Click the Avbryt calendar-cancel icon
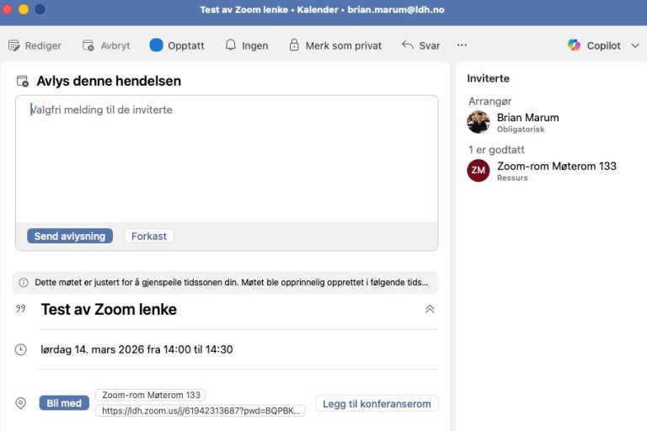Viewport: 647px width, 431px height. click(88, 45)
